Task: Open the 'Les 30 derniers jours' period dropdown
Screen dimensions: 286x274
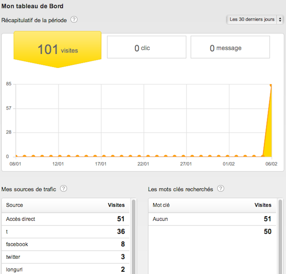Action: (x=254, y=20)
